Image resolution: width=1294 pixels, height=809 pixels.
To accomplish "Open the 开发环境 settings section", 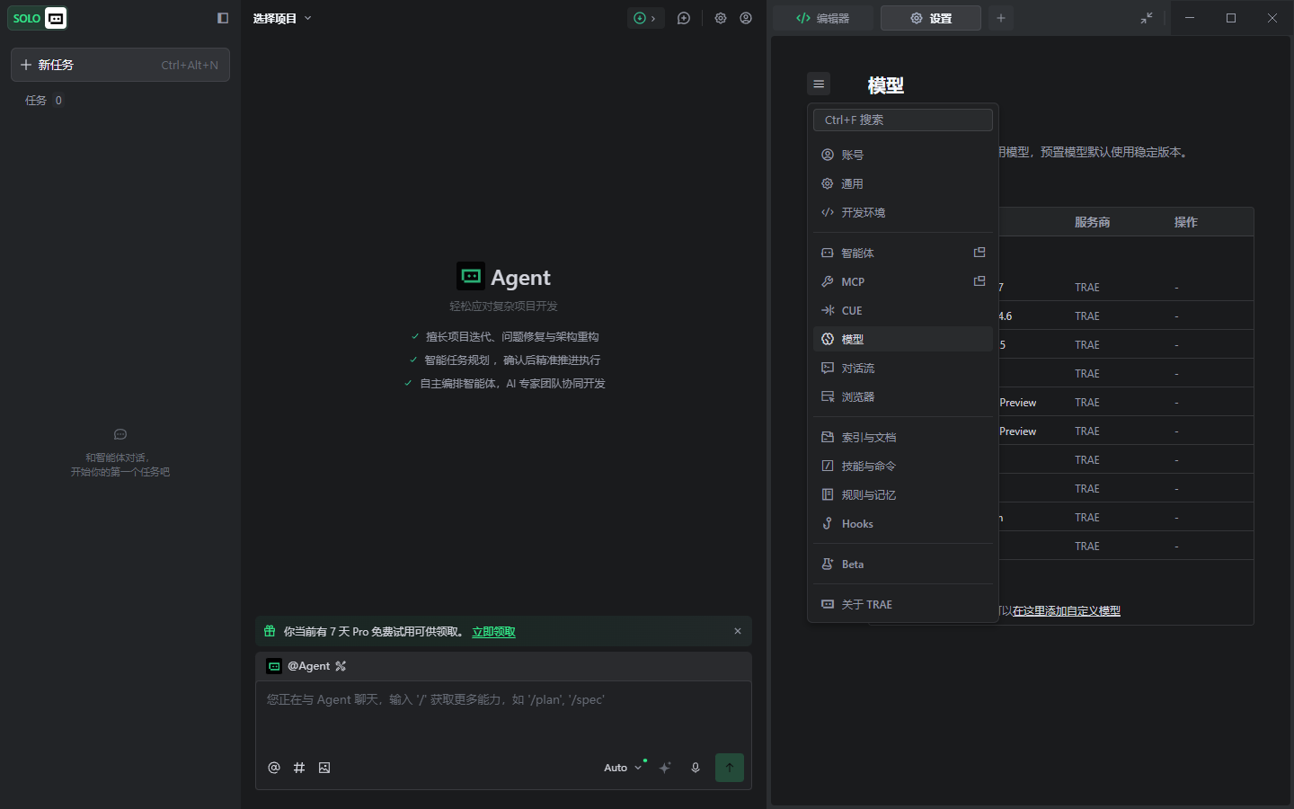I will tap(903, 212).
